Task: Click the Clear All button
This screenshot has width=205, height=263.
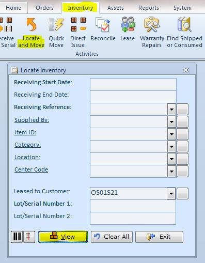Action: click(112, 237)
